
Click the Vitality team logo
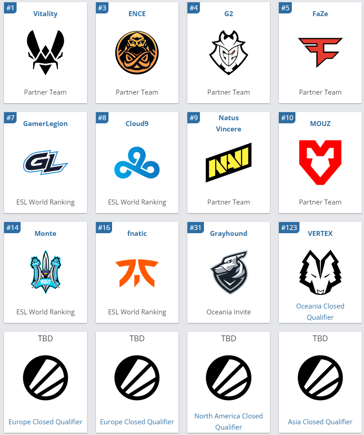pos(45,53)
